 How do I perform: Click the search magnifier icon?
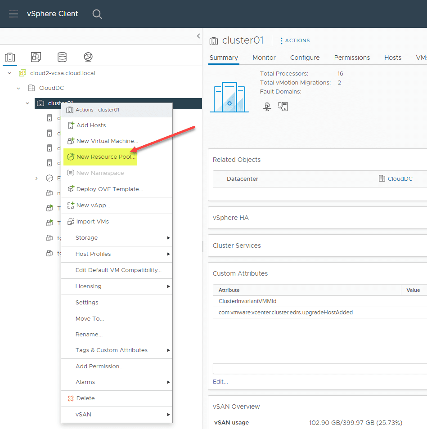(97, 14)
